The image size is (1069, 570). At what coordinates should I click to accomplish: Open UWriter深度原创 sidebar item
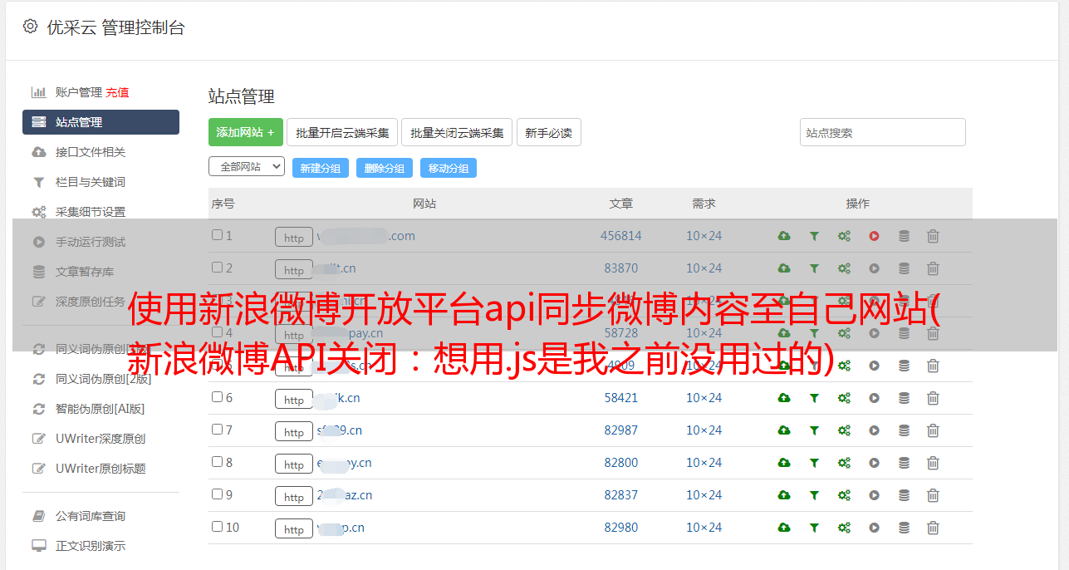pyautogui.click(x=101, y=439)
